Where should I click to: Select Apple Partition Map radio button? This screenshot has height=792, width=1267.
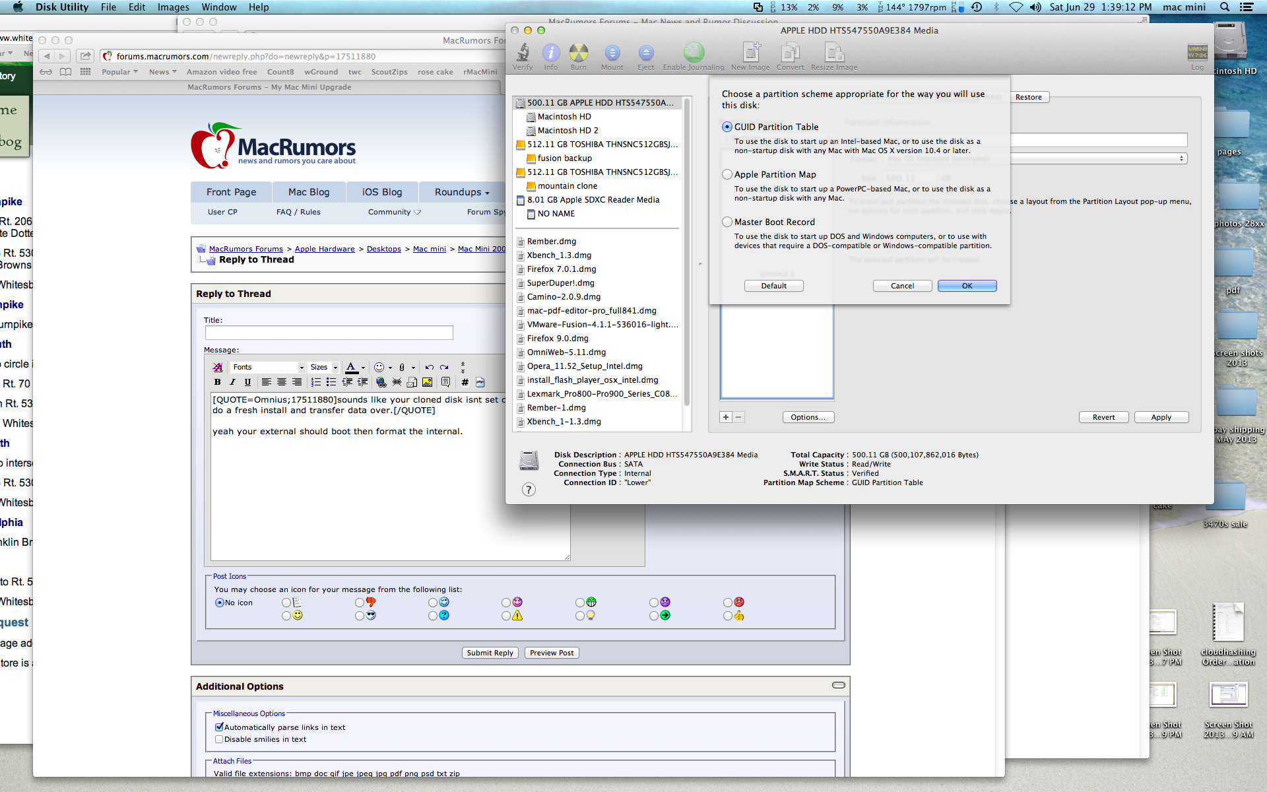click(727, 174)
